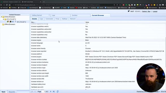Open the LinkedIn bookmark
The image size is (166, 93).
click(x=100, y=8)
